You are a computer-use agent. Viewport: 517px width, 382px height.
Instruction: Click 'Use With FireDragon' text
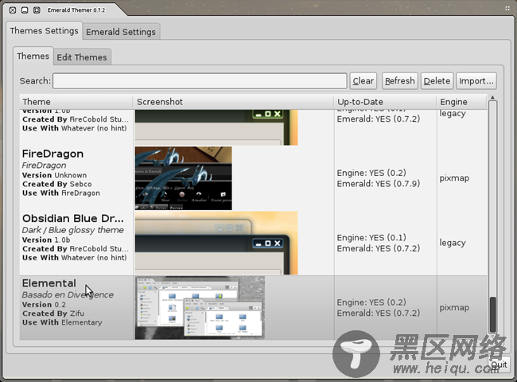61,193
